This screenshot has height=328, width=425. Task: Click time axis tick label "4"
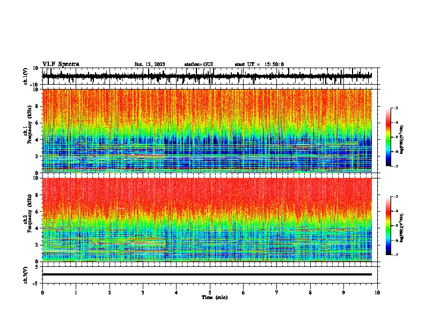[x=177, y=292]
